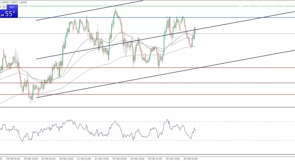This screenshot has width=295, height=161.
Task: Click the 24 Feb 01:00 time label
Action: pos(119,159)
